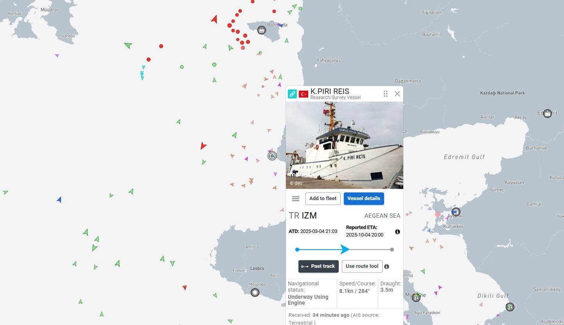Click the Add to fleet button
Image resolution: width=564 pixels, height=325 pixels.
coord(323,199)
